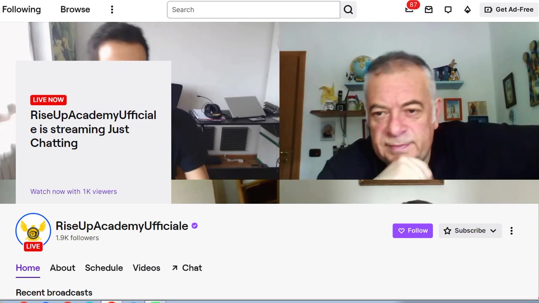Open the Bits diamond icon
The image size is (539, 303).
pos(467,10)
